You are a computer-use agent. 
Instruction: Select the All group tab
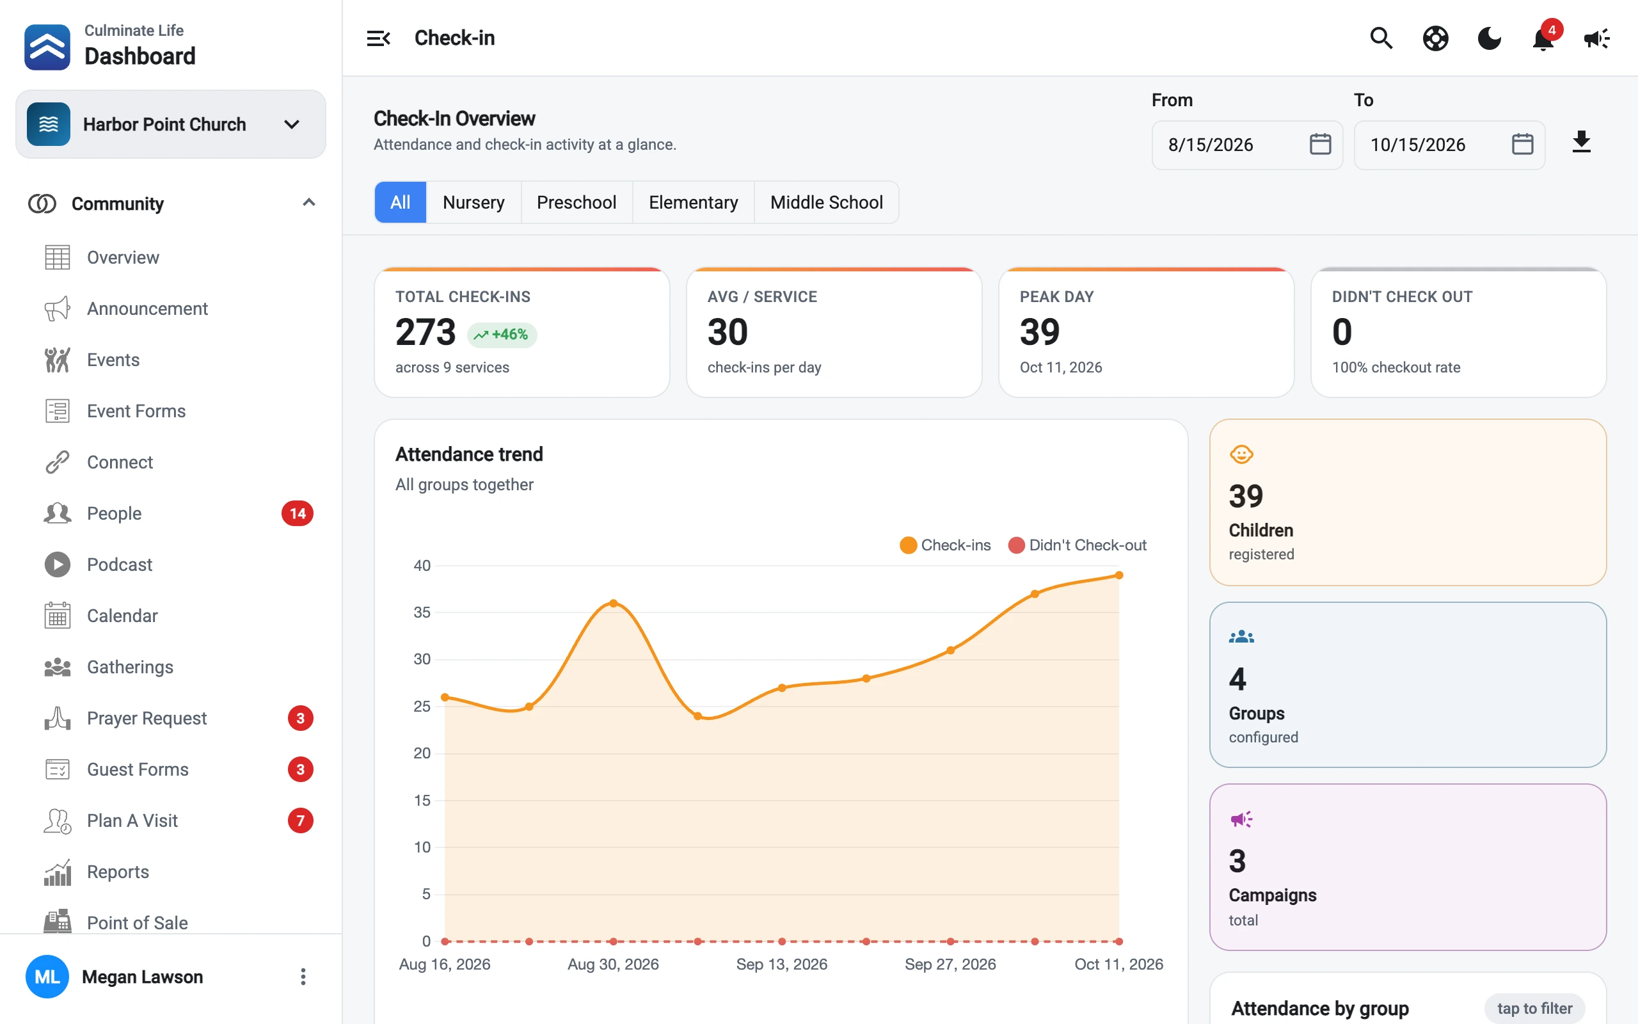pos(400,202)
